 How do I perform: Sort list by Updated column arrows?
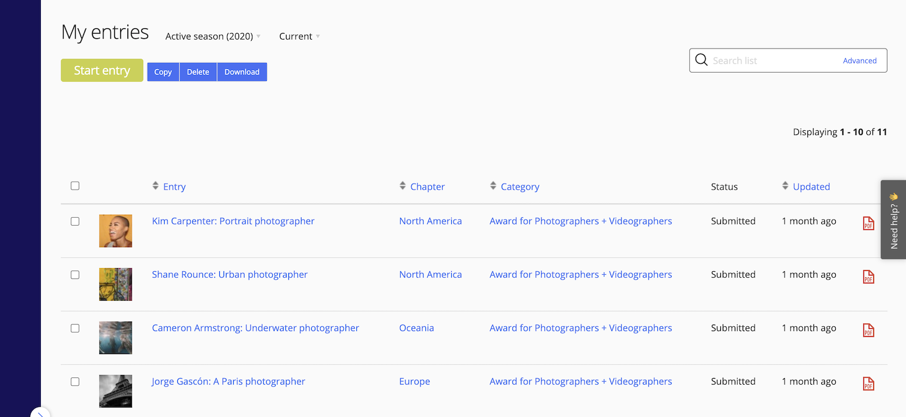pyautogui.click(x=785, y=186)
